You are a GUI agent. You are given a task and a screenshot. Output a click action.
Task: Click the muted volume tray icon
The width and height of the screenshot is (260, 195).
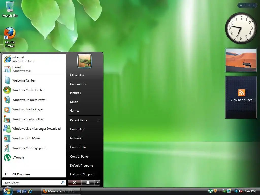(x=240, y=191)
